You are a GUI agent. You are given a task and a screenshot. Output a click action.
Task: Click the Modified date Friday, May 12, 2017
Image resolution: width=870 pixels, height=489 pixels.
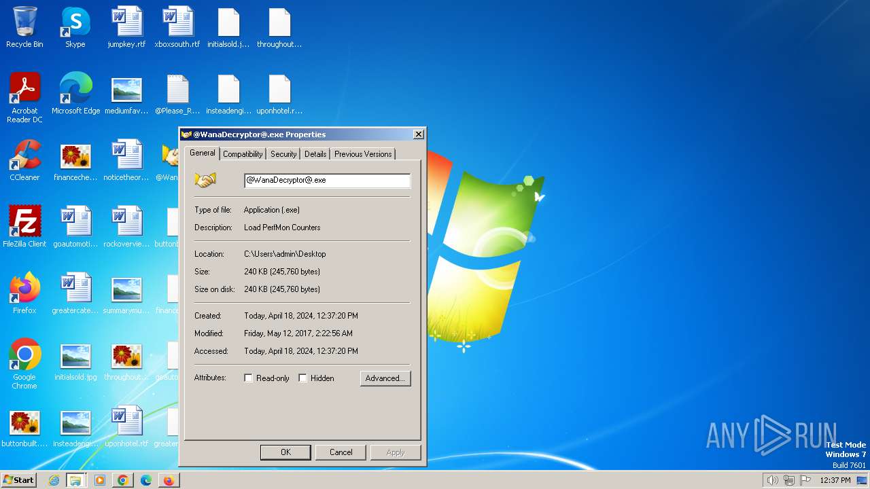pos(298,333)
